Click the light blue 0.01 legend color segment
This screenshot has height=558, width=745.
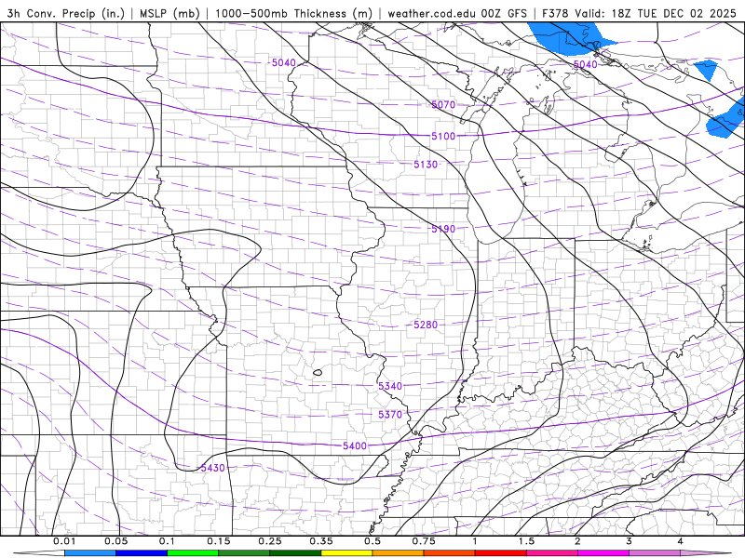click(90, 553)
